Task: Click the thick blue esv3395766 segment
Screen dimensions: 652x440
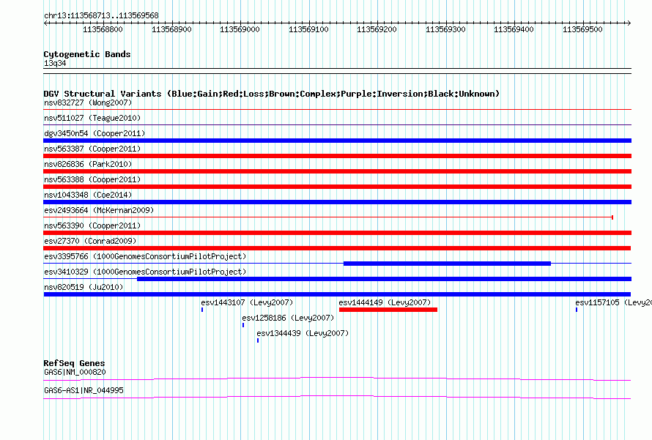Action: point(447,264)
